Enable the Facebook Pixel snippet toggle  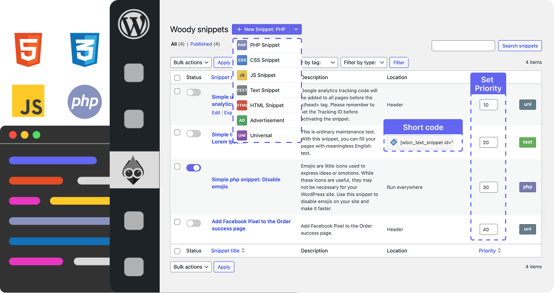click(x=193, y=223)
